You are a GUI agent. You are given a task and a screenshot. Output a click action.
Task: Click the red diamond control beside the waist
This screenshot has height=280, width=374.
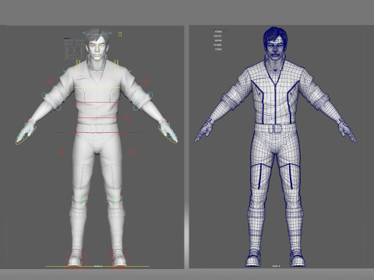128,118
